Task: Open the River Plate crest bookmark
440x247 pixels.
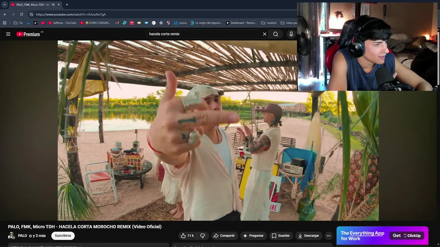Action: coord(168,23)
